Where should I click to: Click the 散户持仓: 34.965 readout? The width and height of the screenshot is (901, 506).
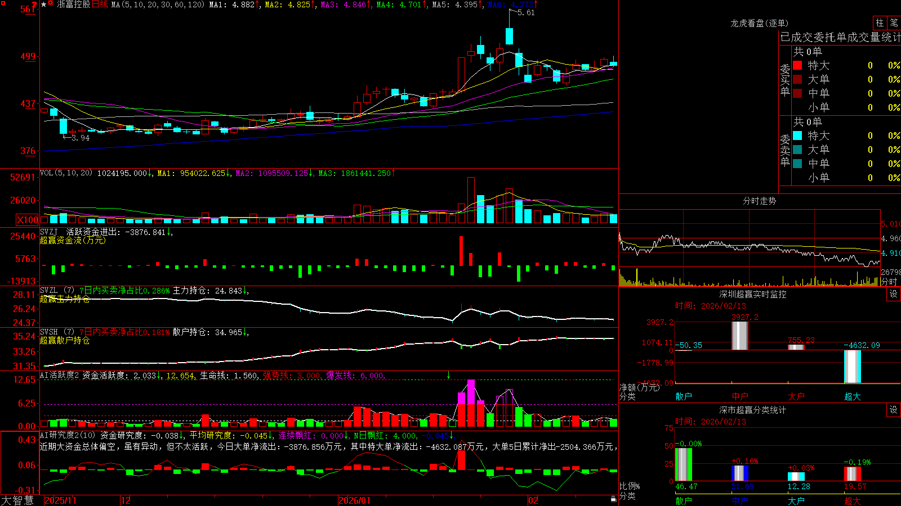point(207,332)
